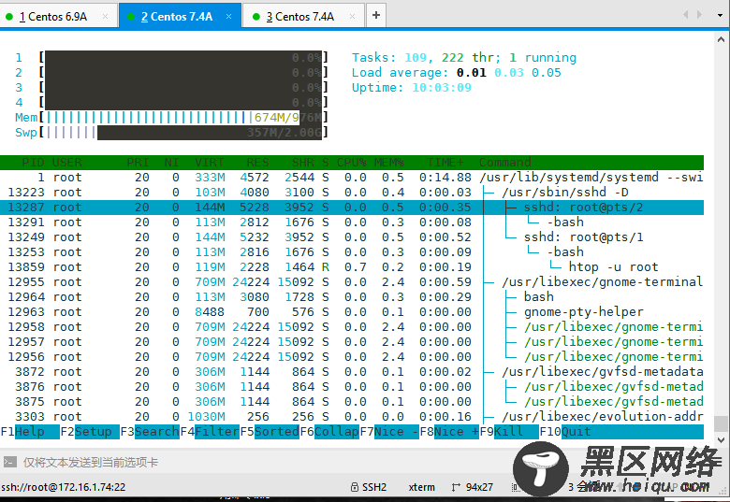The height and width of the screenshot is (502, 730).
Task: Click the 94x27 terminal size indicator
Action: pos(479,487)
